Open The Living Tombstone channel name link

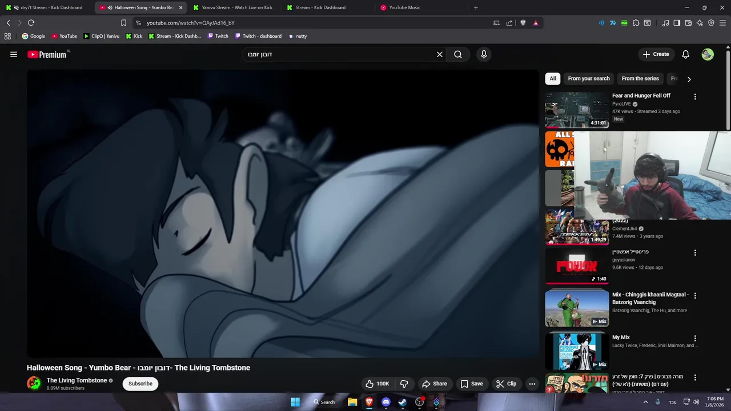coord(77,380)
